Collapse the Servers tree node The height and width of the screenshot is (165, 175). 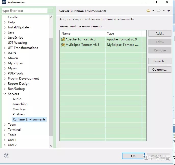5,94
